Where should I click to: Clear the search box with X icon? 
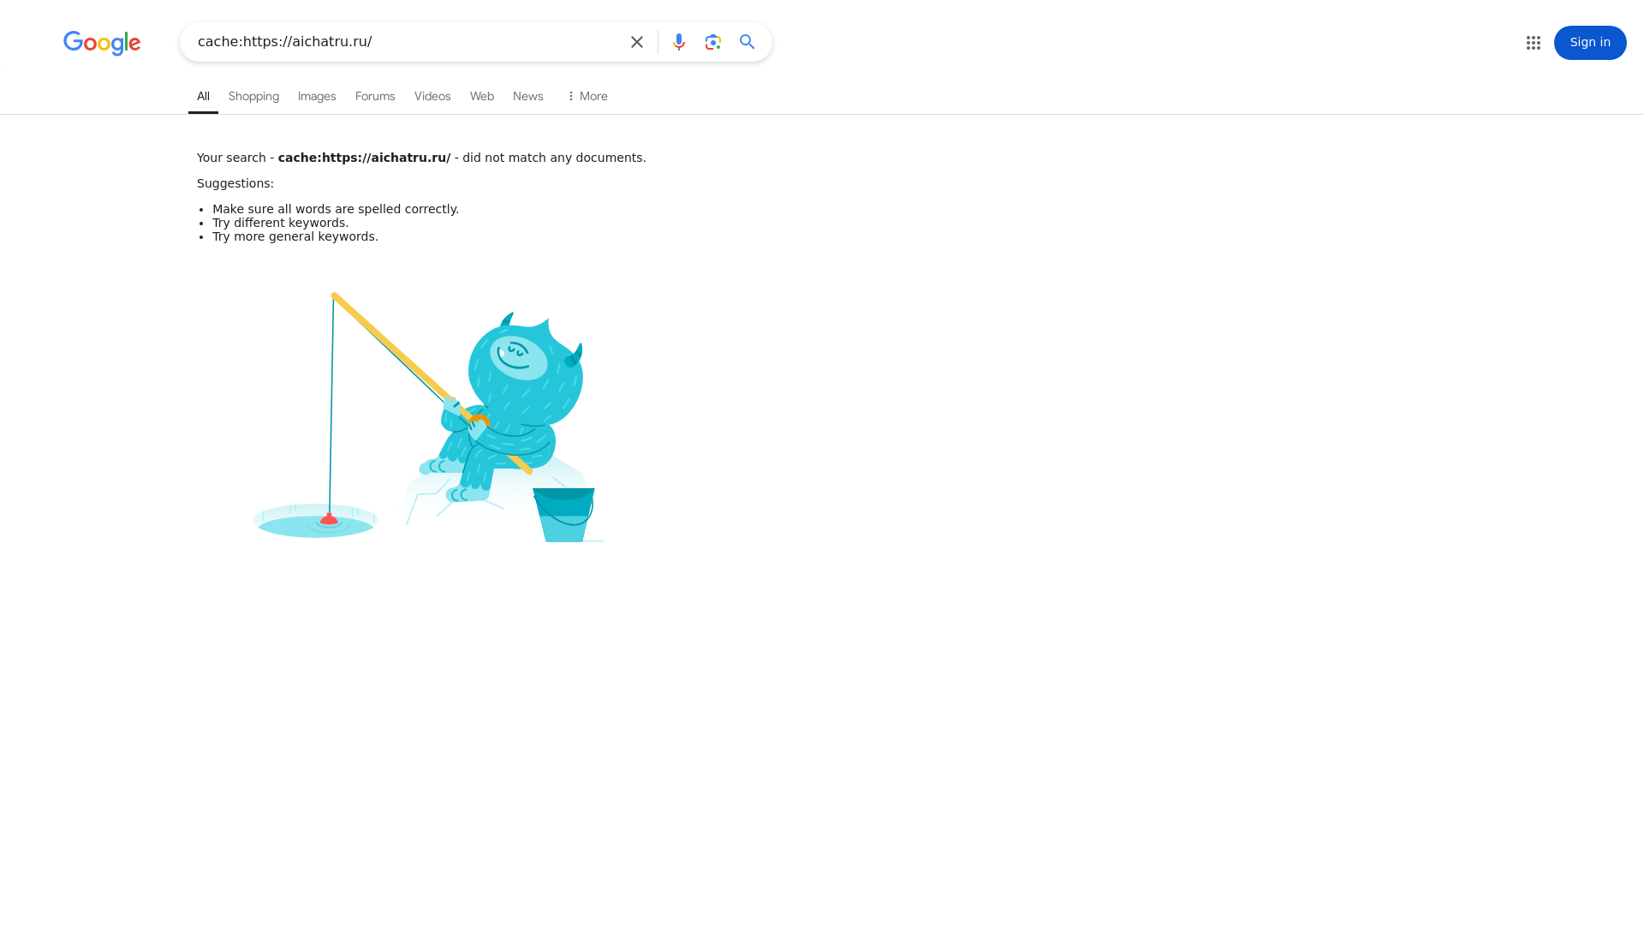tap(637, 42)
